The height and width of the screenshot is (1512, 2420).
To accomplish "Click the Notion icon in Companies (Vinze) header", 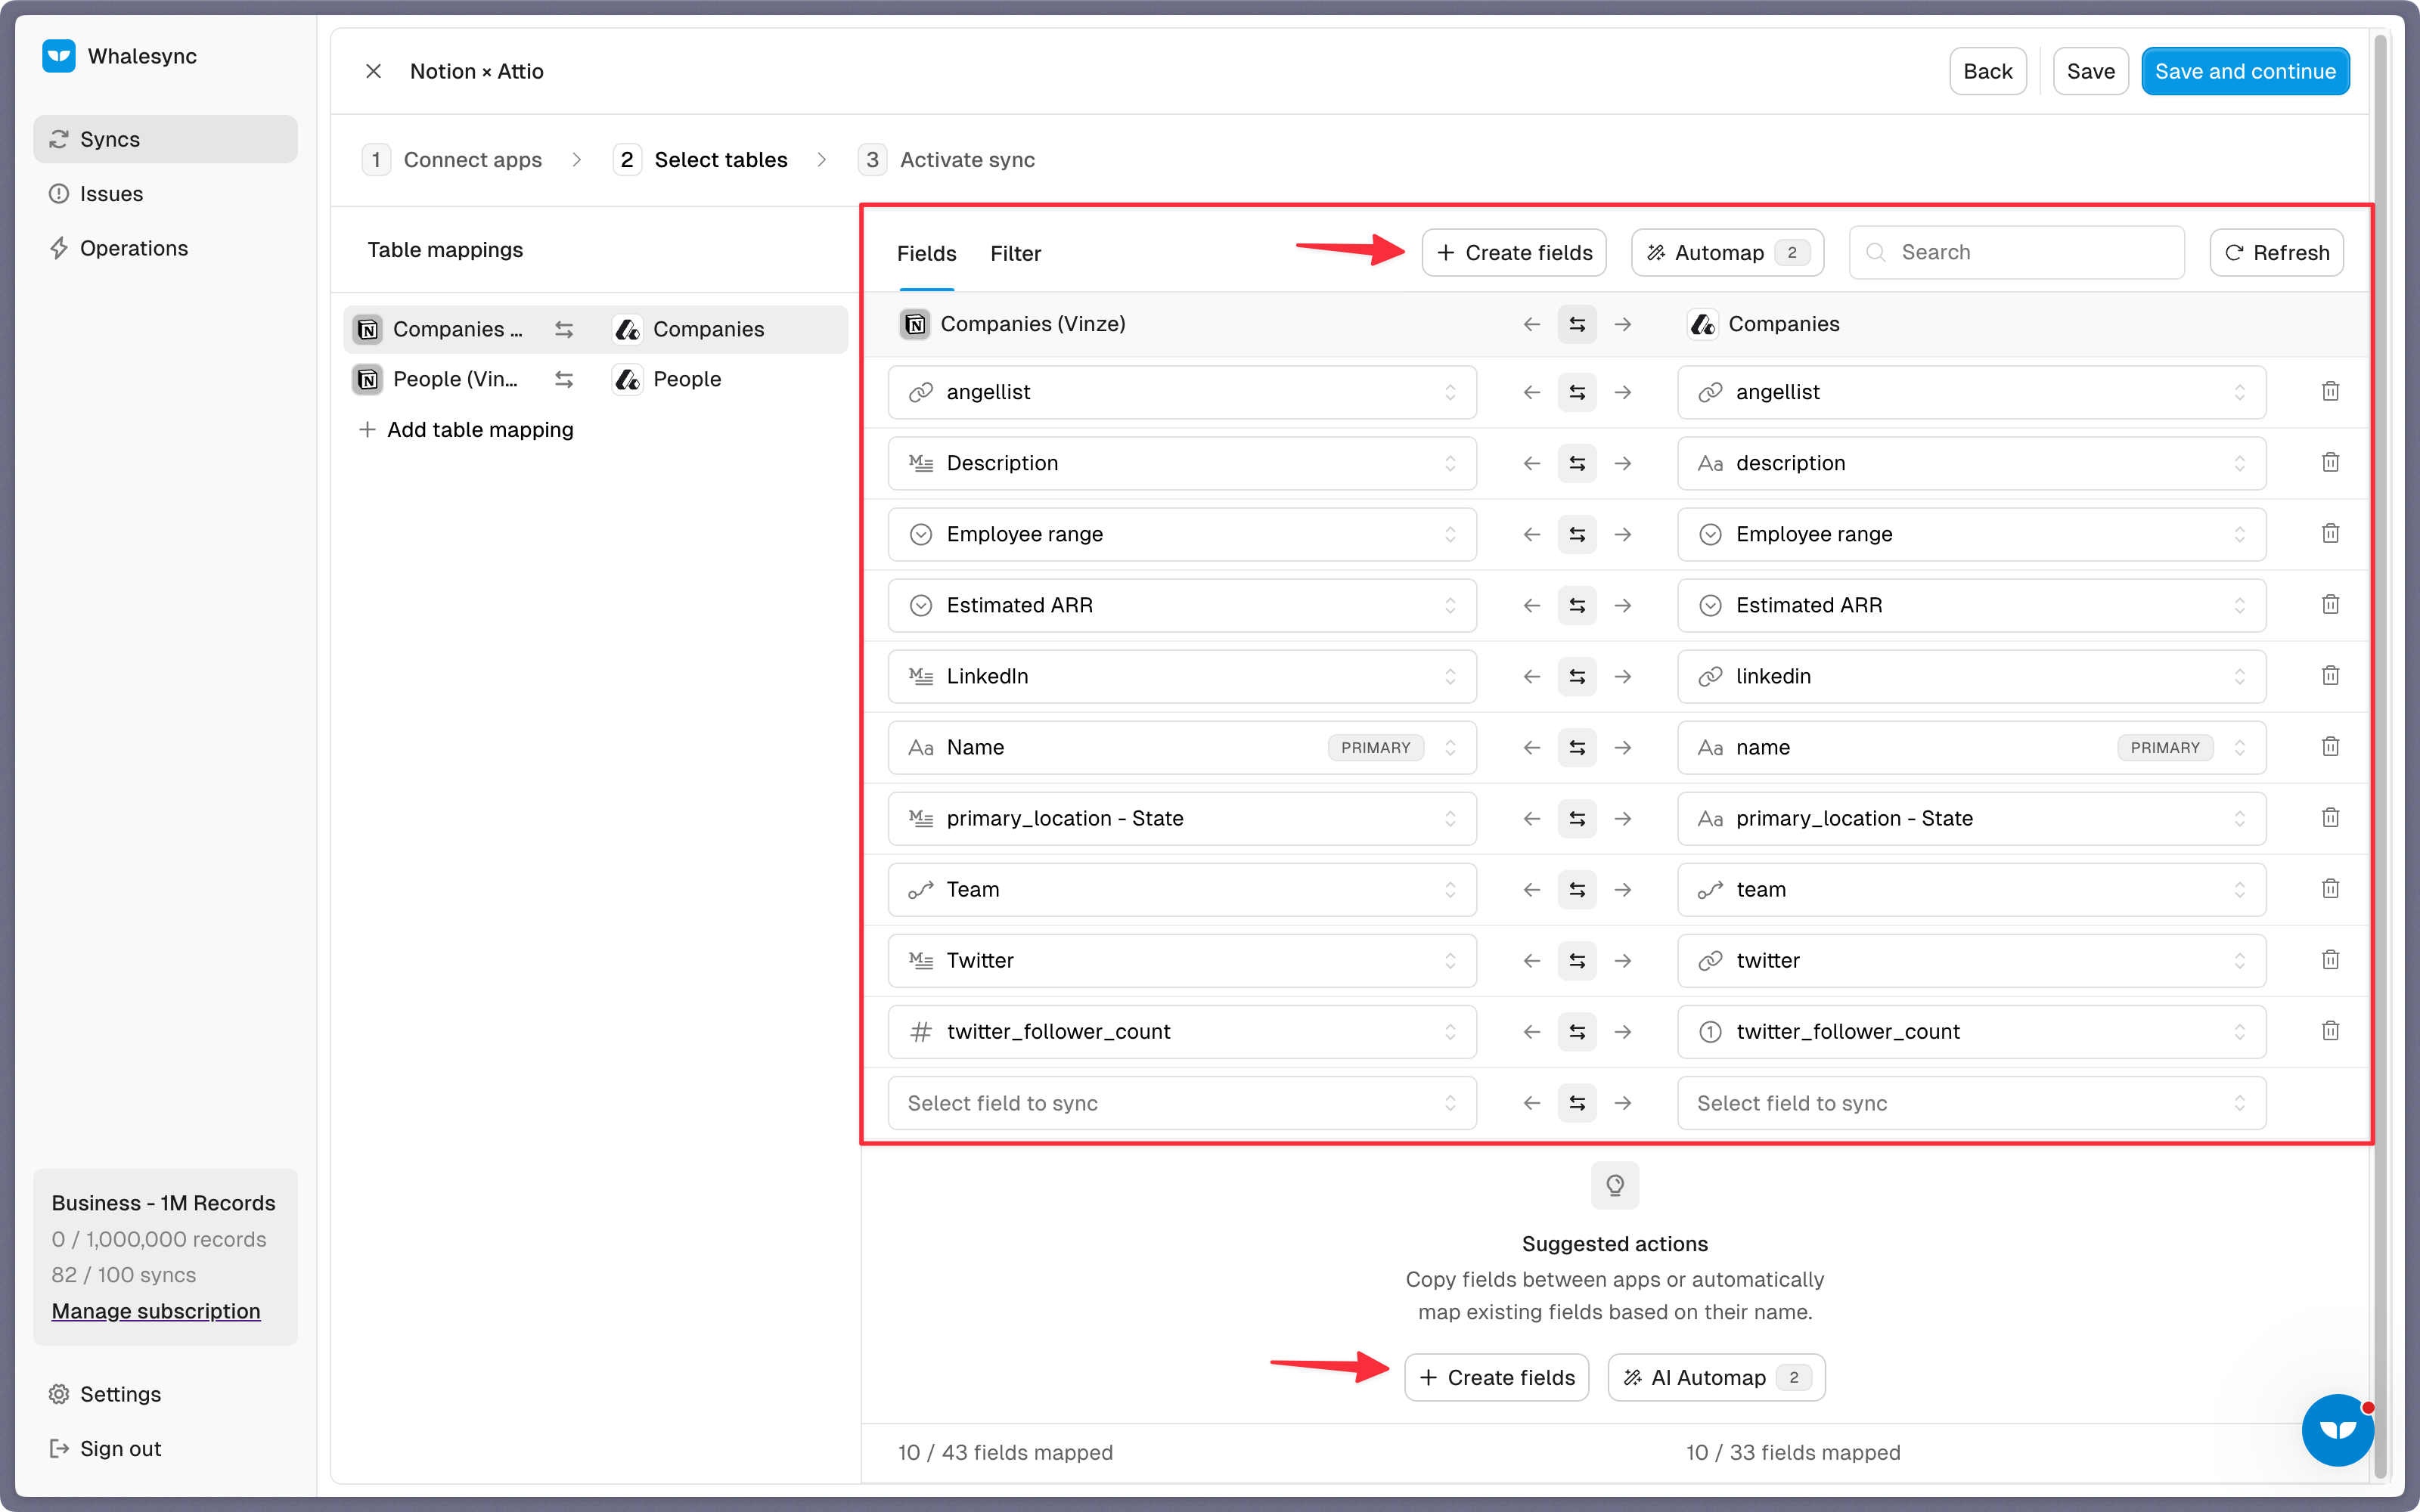I will click(914, 324).
